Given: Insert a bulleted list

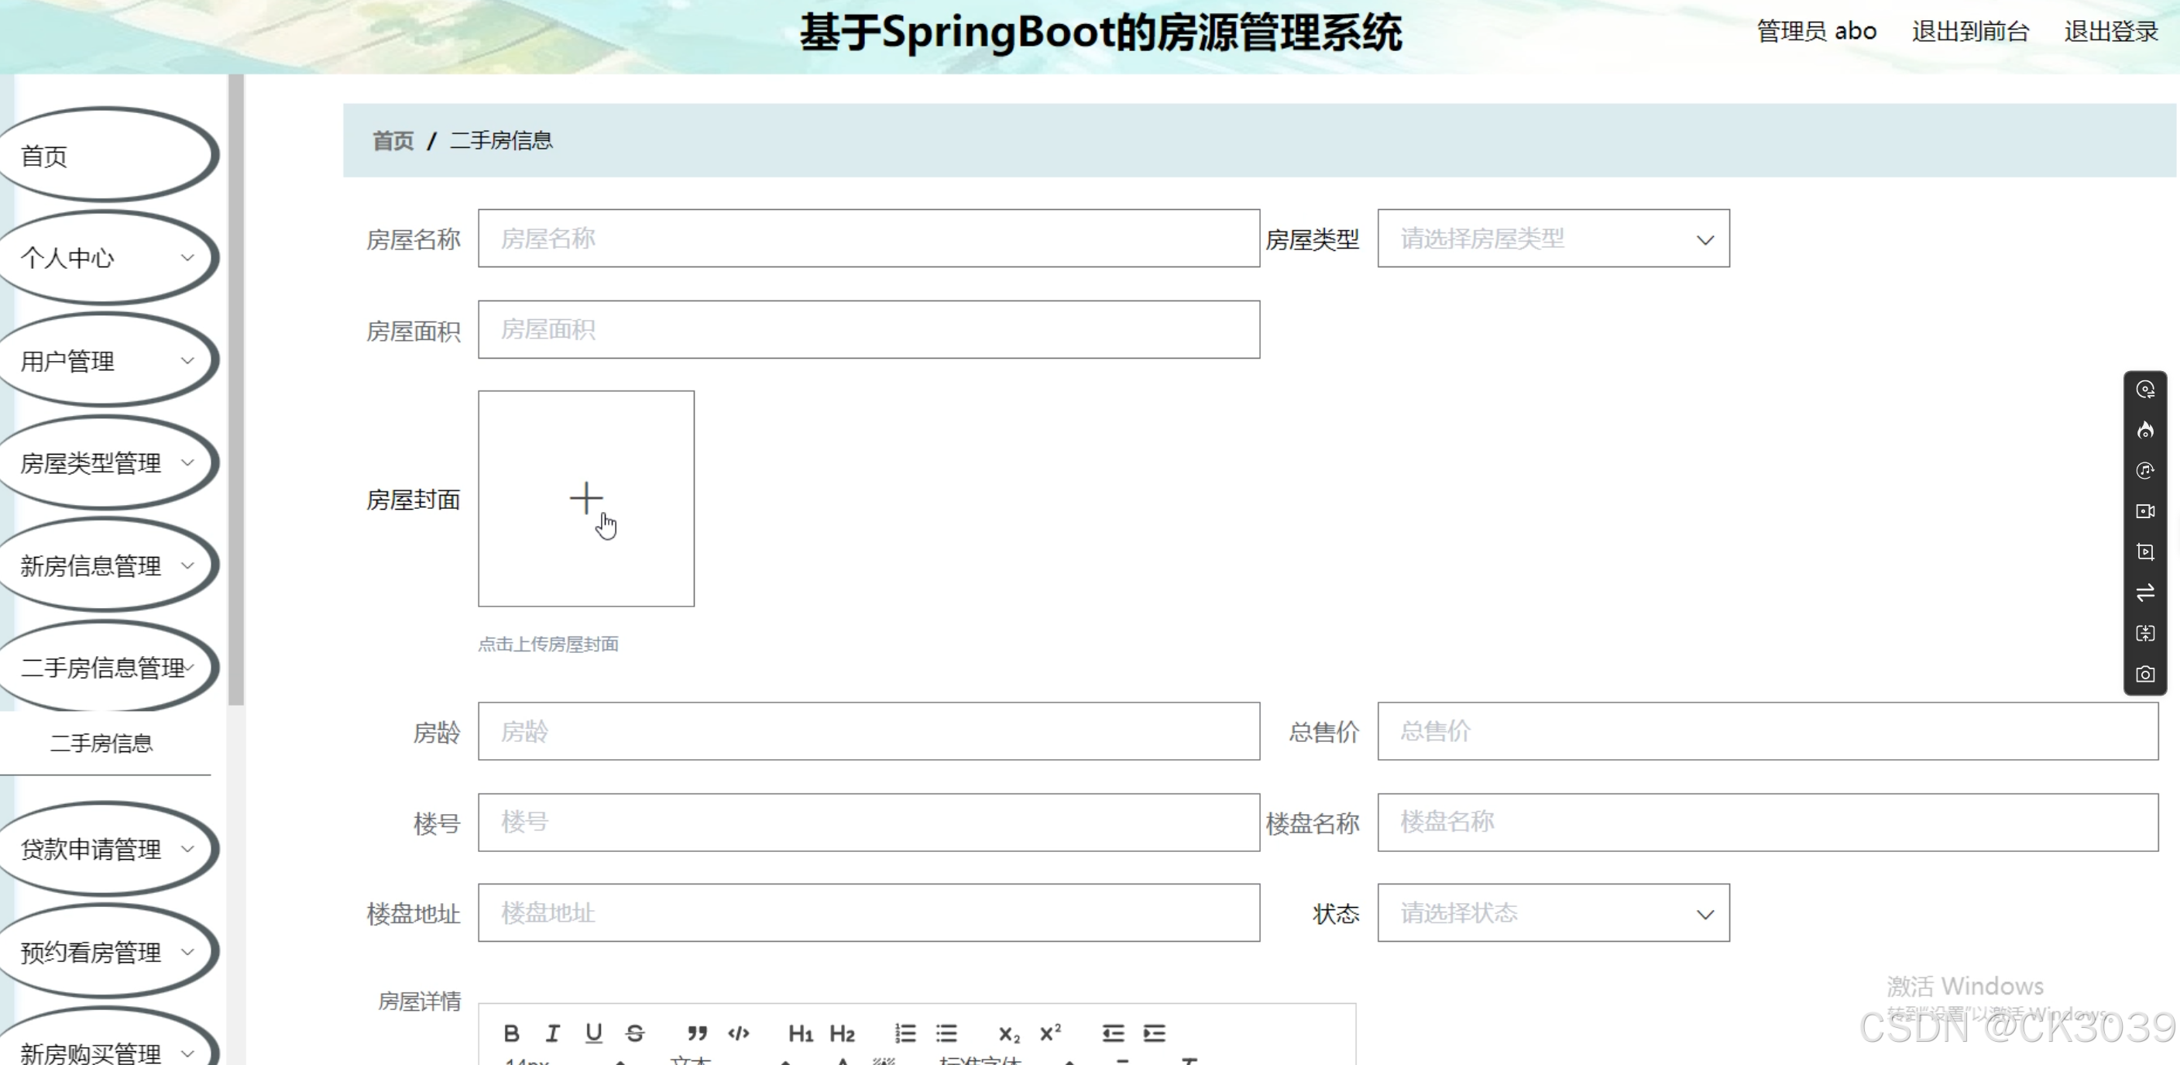Looking at the screenshot, I should tap(946, 1032).
